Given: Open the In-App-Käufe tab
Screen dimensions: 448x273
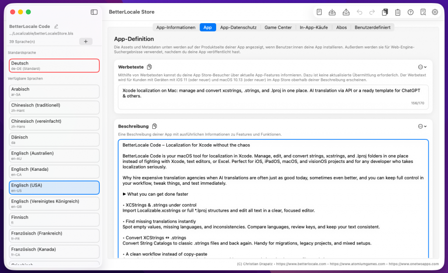Looking at the screenshot, I should pos(314,28).
